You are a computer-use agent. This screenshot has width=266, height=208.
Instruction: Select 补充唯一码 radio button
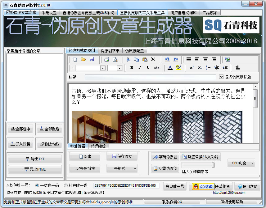coord(66,185)
